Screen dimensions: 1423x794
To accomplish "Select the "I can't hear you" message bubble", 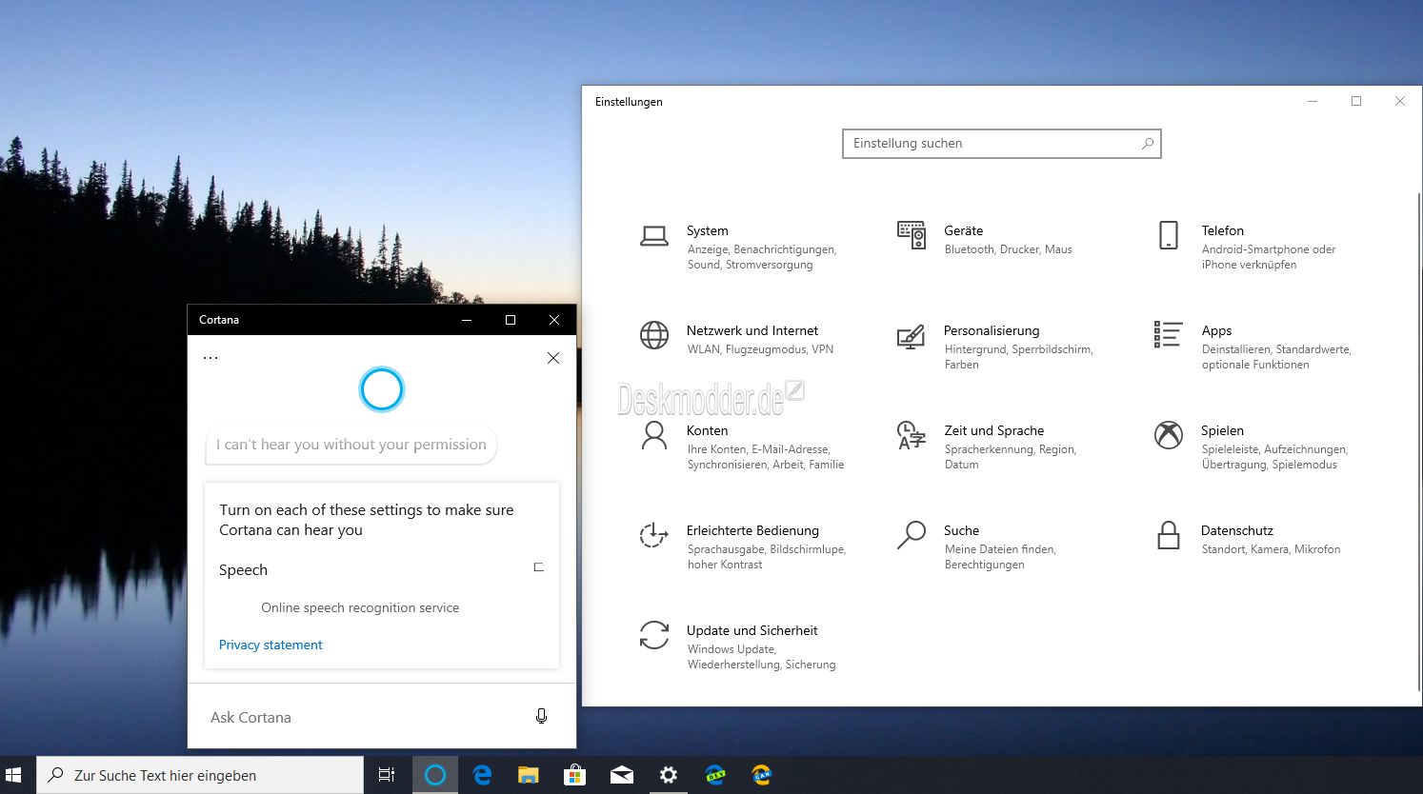I will coord(351,445).
